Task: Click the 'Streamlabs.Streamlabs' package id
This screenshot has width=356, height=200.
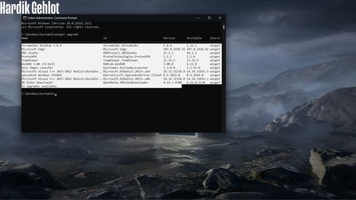Action: [x=121, y=46]
